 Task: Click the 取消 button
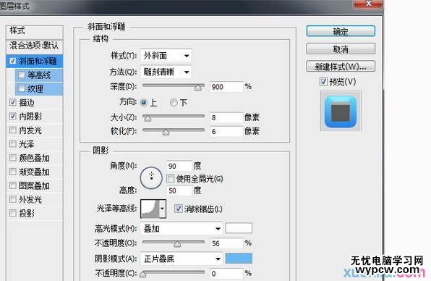coord(341,49)
